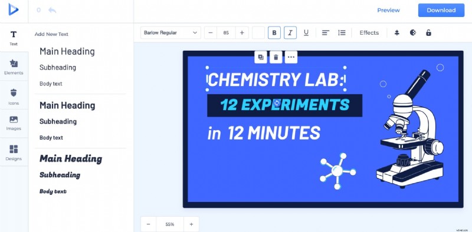Toggle bold formatting
This screenshot has width=472, height=232.
[x=274, y=33]
